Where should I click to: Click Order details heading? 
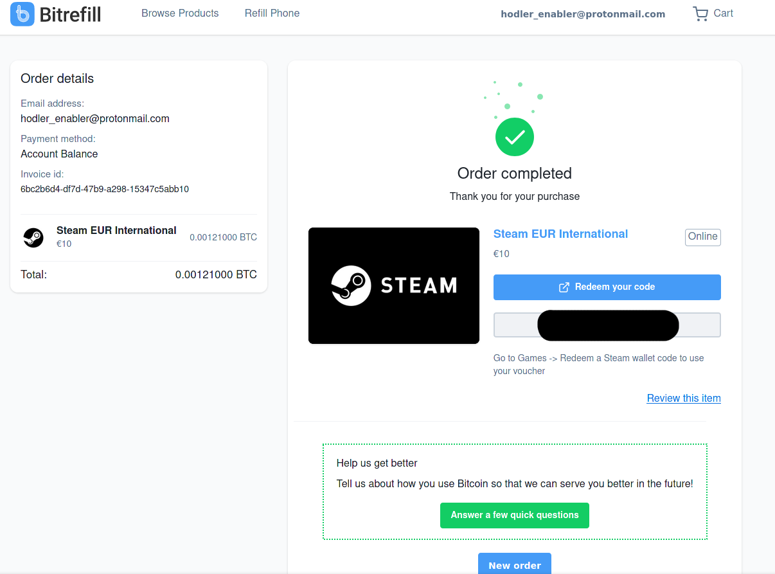coord(57,78)
